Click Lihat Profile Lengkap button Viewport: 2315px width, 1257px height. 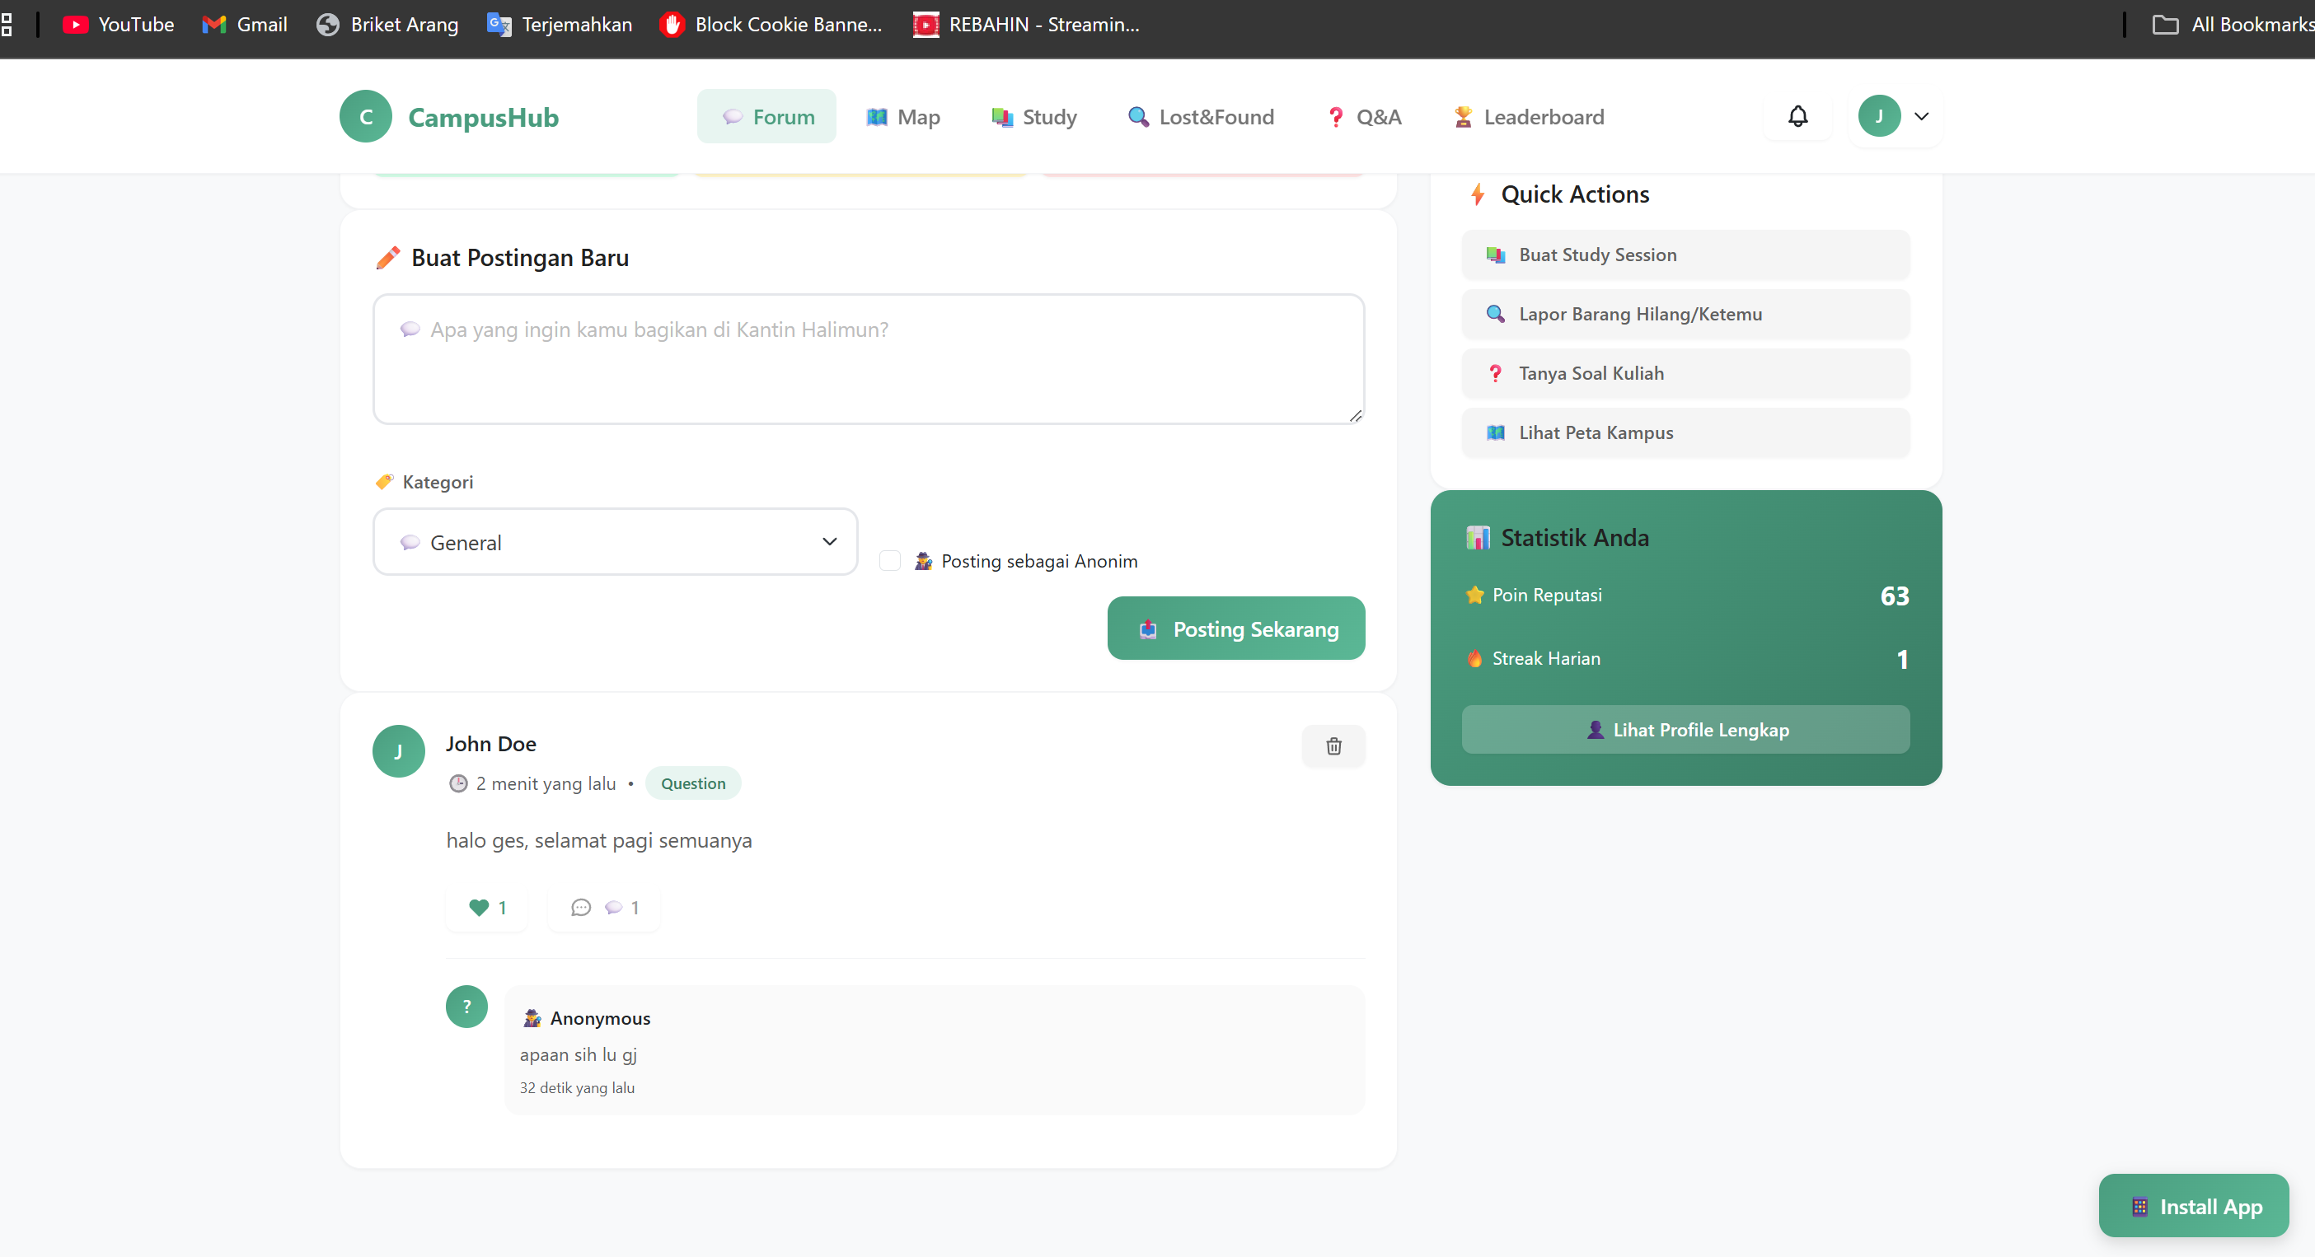tap(1685, 730)
